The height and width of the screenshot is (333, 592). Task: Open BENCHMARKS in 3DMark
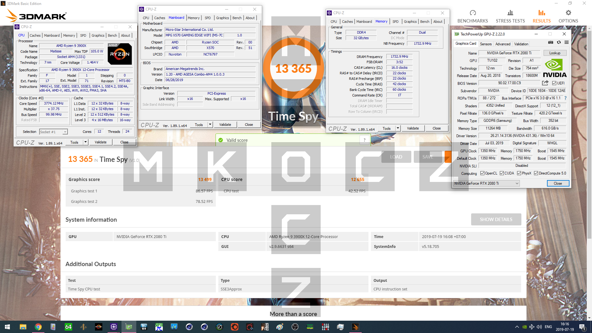tap(473, 16)
